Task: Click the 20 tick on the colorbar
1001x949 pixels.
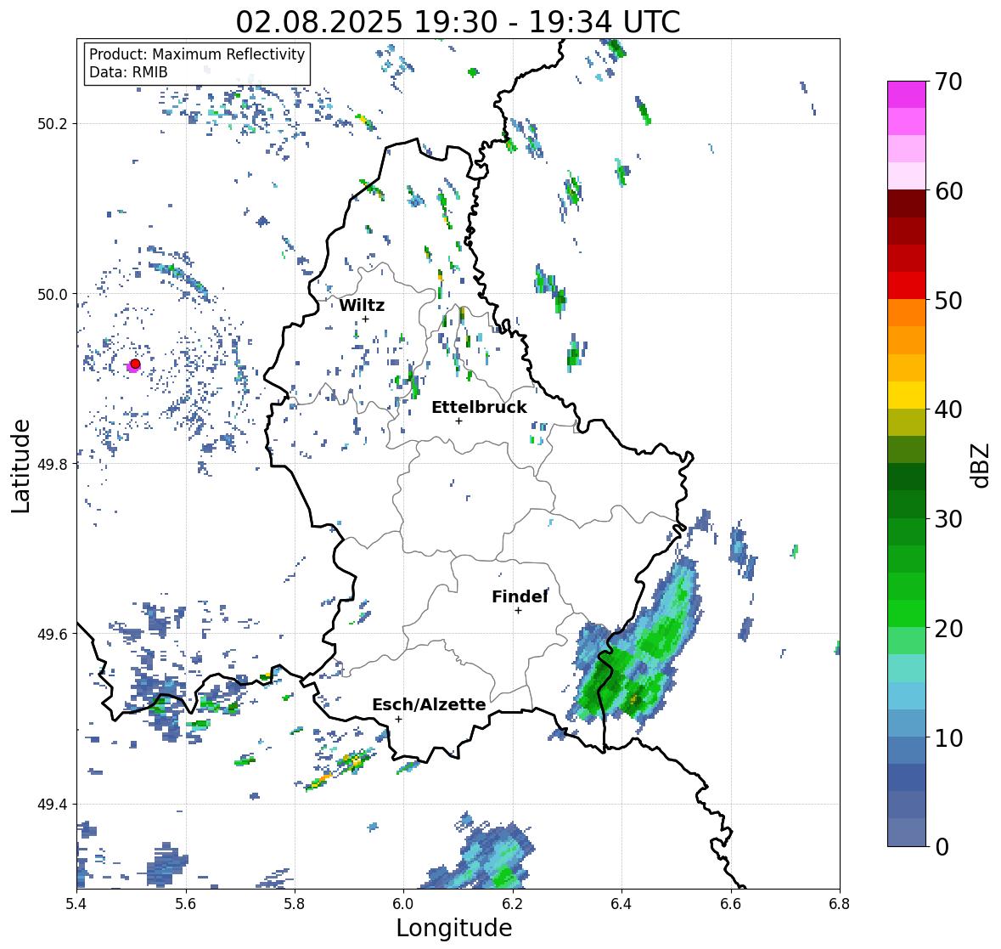Action: pyautogui.click(x=948, y=628)
